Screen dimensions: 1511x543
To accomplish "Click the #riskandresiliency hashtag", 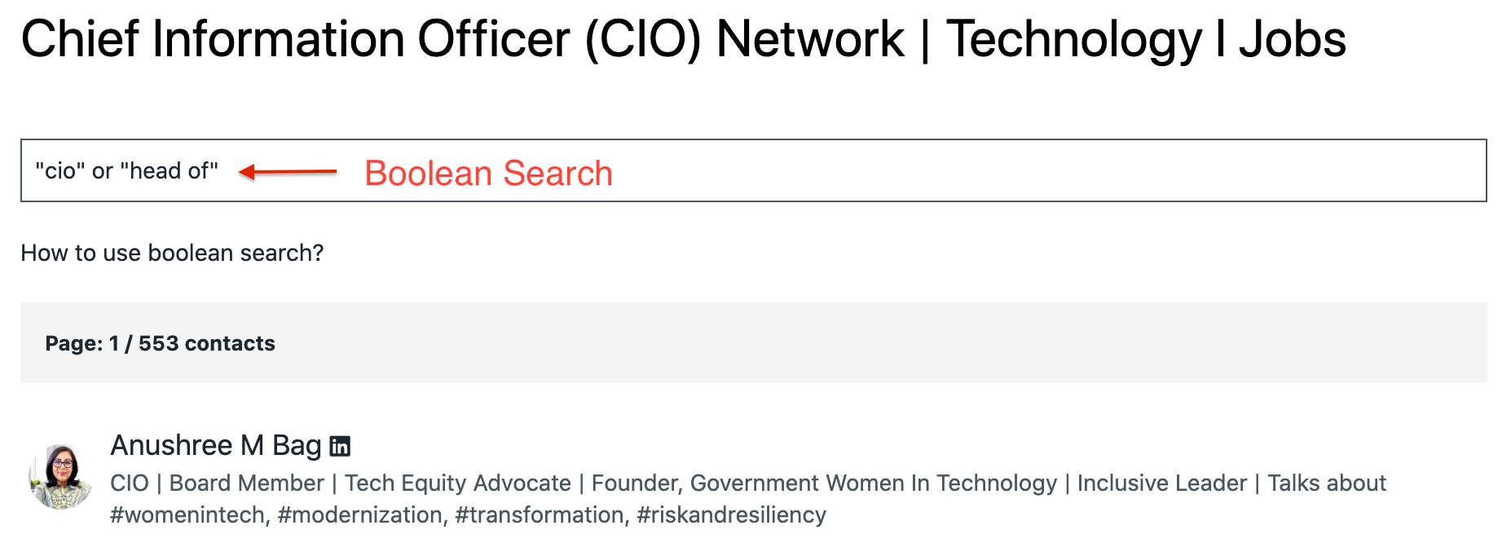I will (731, 515).
